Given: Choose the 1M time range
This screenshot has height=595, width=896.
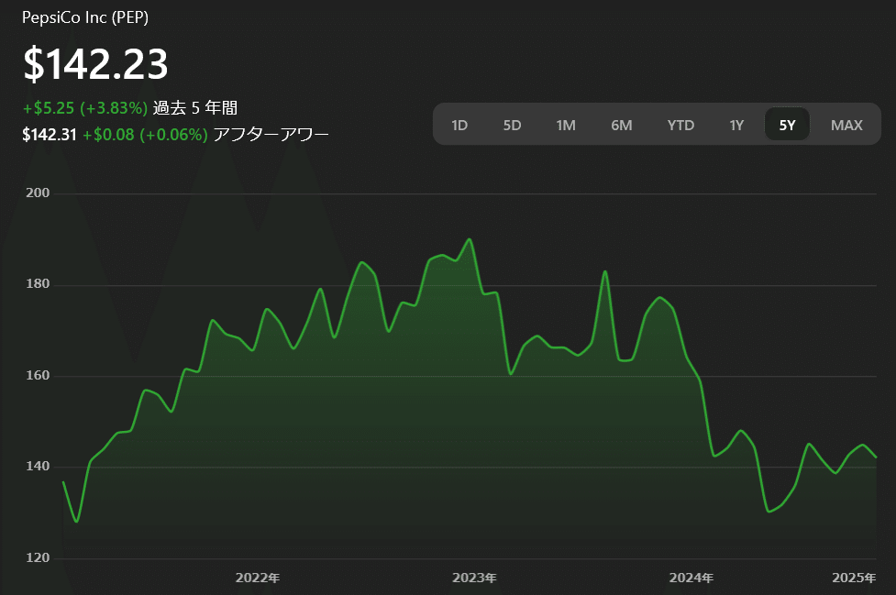Looking at the screenshot, I should tap(566, 125).
